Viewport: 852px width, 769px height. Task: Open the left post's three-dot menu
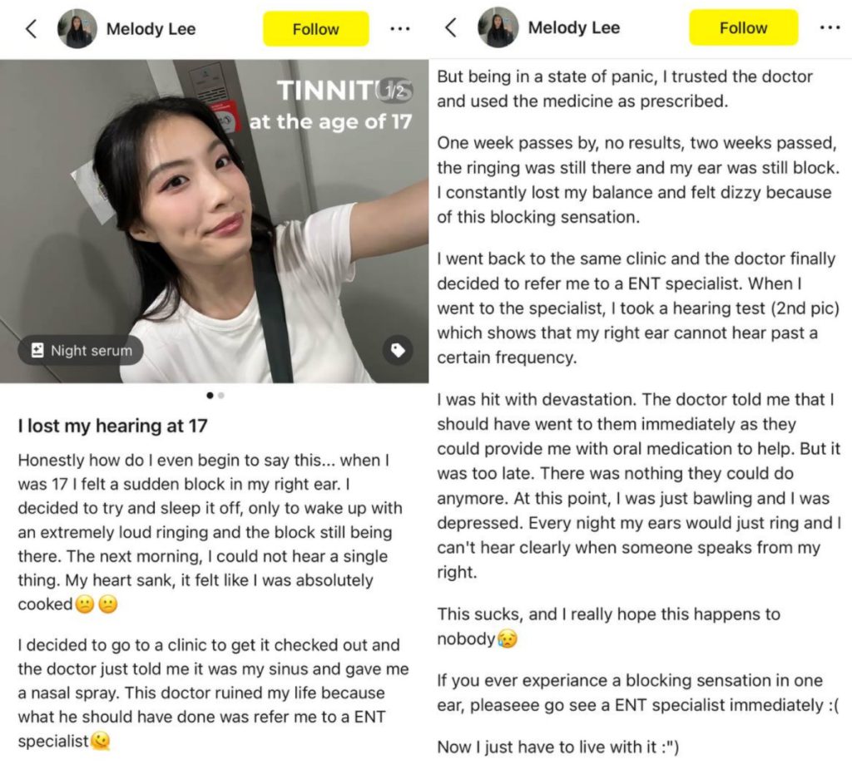pyautogui.click(x=400, y=29)
